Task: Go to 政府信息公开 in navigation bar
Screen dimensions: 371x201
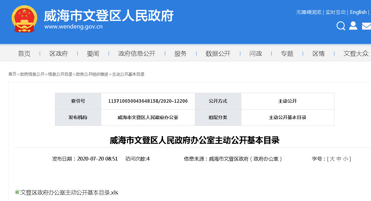Action: tap(137, 53)
